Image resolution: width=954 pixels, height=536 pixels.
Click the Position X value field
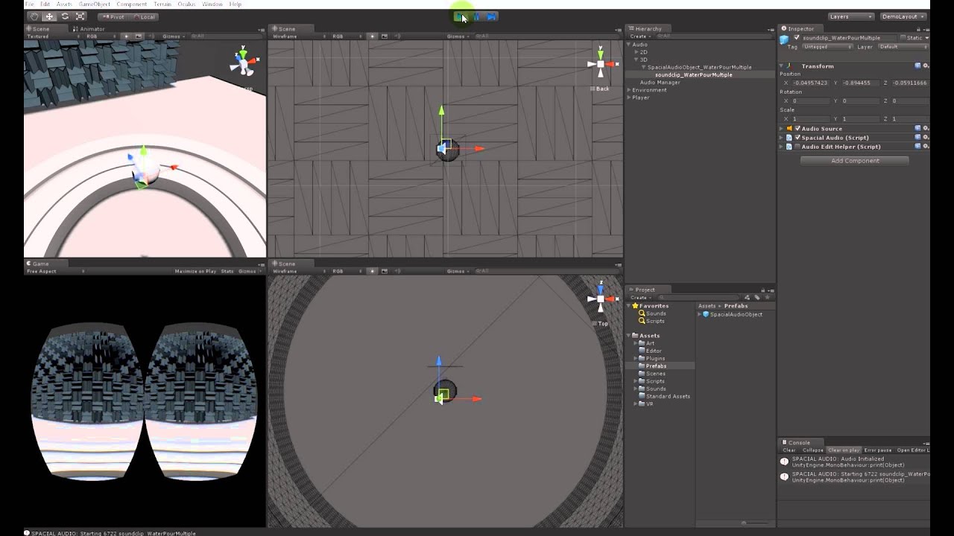click(809, 83)
